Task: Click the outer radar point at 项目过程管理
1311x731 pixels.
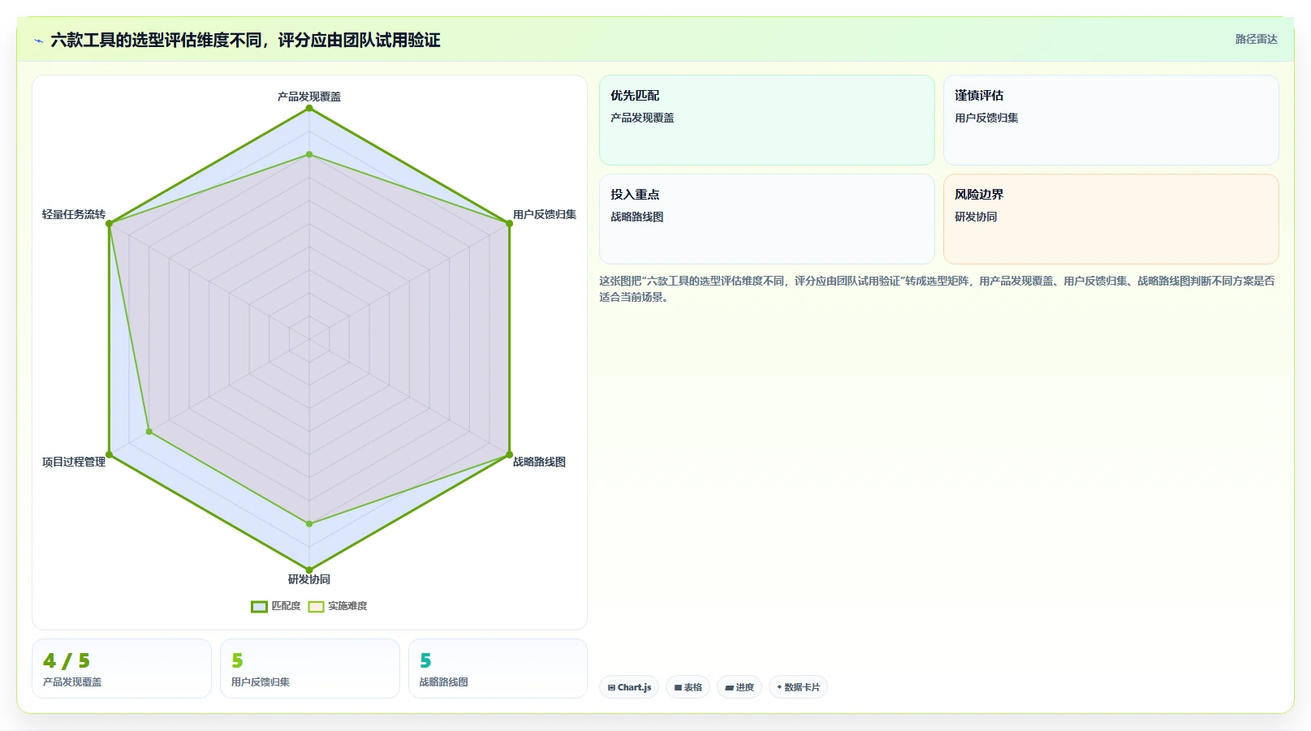Action: click(110, 454)
